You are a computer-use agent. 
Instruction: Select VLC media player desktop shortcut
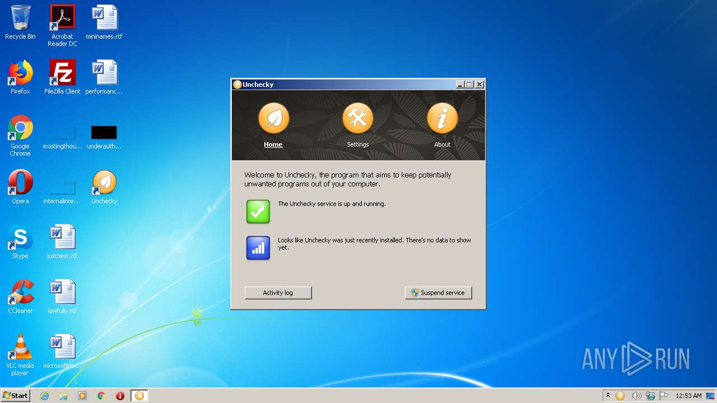coord(20,355)
